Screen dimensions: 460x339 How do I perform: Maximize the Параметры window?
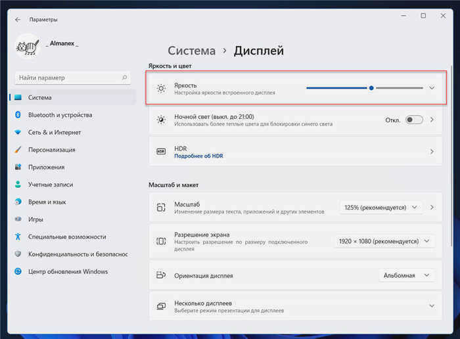click(423, 16)
